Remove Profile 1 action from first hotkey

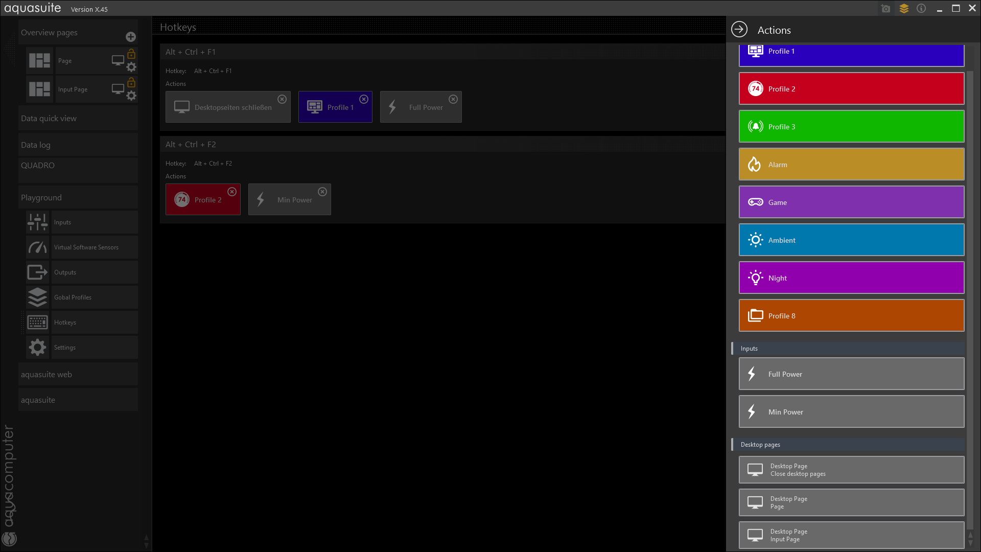pyautogui.click(x=364, y=99)
